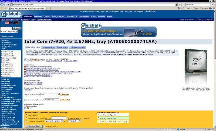Click the Preisentwicklung tab

pos(49,47)
